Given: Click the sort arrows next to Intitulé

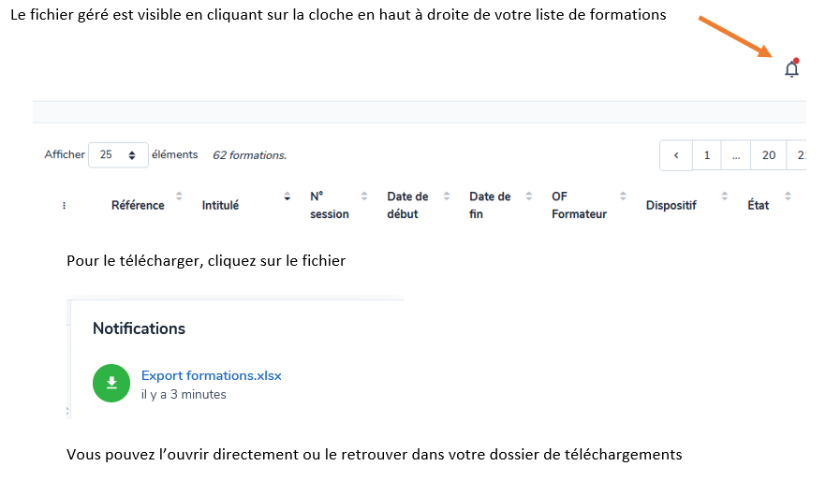Looking at the screenshot, I should [287, 197].
